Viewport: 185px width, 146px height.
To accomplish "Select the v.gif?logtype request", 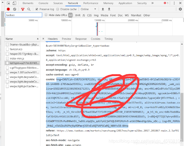I will [22, 68].
